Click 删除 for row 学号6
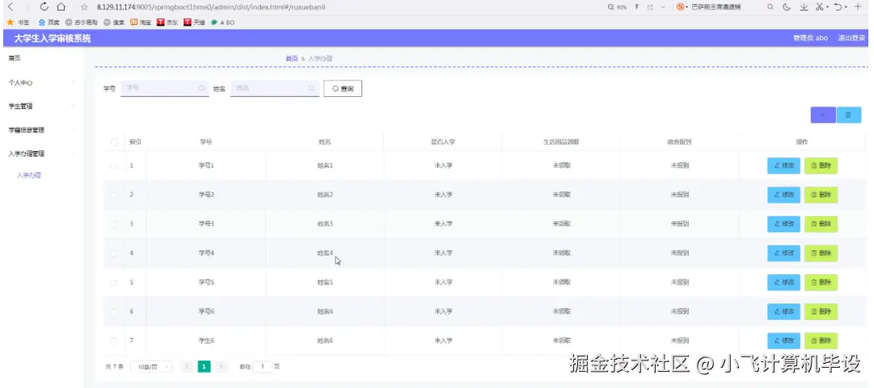The height and width of the screenshot is (388, 874). 821,312
